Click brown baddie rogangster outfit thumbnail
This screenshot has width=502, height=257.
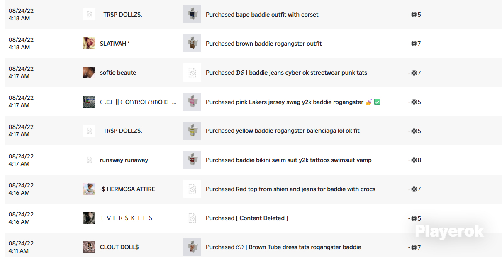click(x=192, y=44)
